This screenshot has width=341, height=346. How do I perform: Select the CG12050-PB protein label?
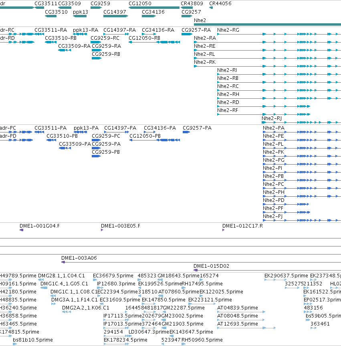tap(145, 136)
